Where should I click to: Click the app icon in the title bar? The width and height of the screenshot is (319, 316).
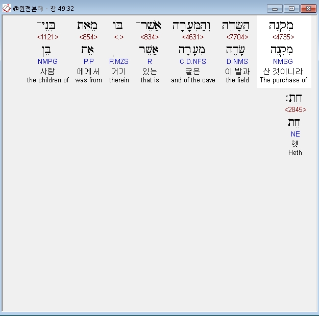click(x=6, y=8)
